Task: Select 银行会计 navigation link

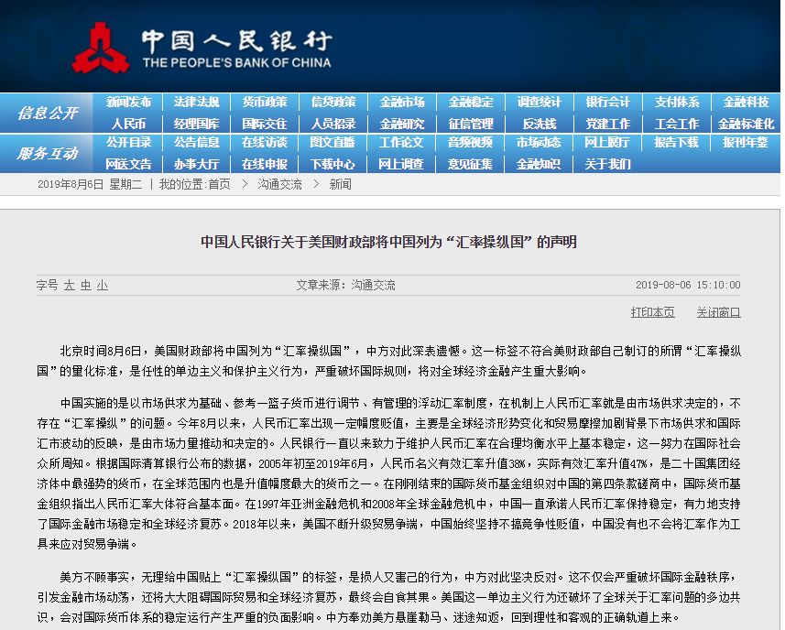Action: point(608,102)
